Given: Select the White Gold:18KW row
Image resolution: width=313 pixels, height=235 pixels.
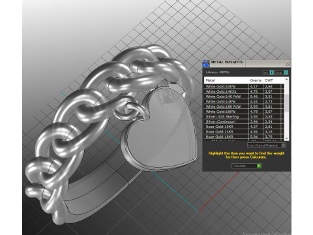Looking at the screenshot, I should tap(244, 112).
